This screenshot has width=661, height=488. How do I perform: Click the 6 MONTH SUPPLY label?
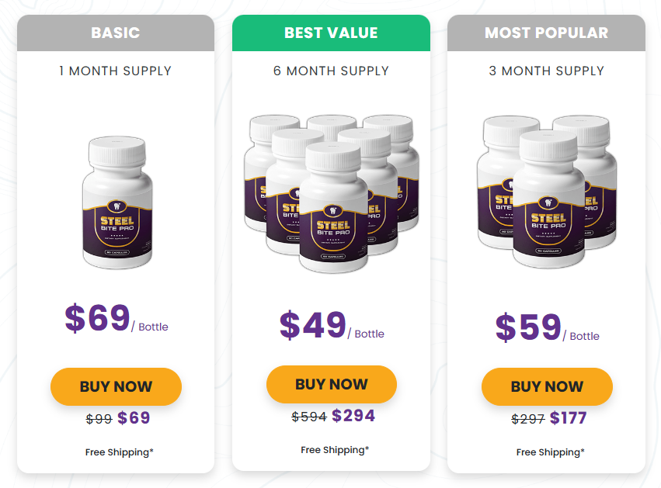coord(331,71)
